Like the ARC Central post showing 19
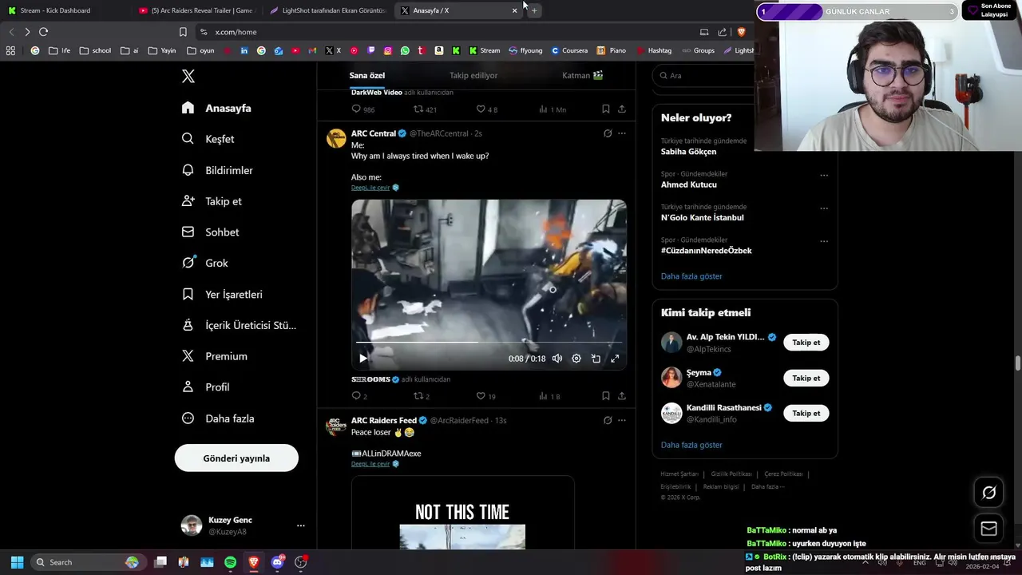This screenshot has height=575, width=1022. coord(481,396)
